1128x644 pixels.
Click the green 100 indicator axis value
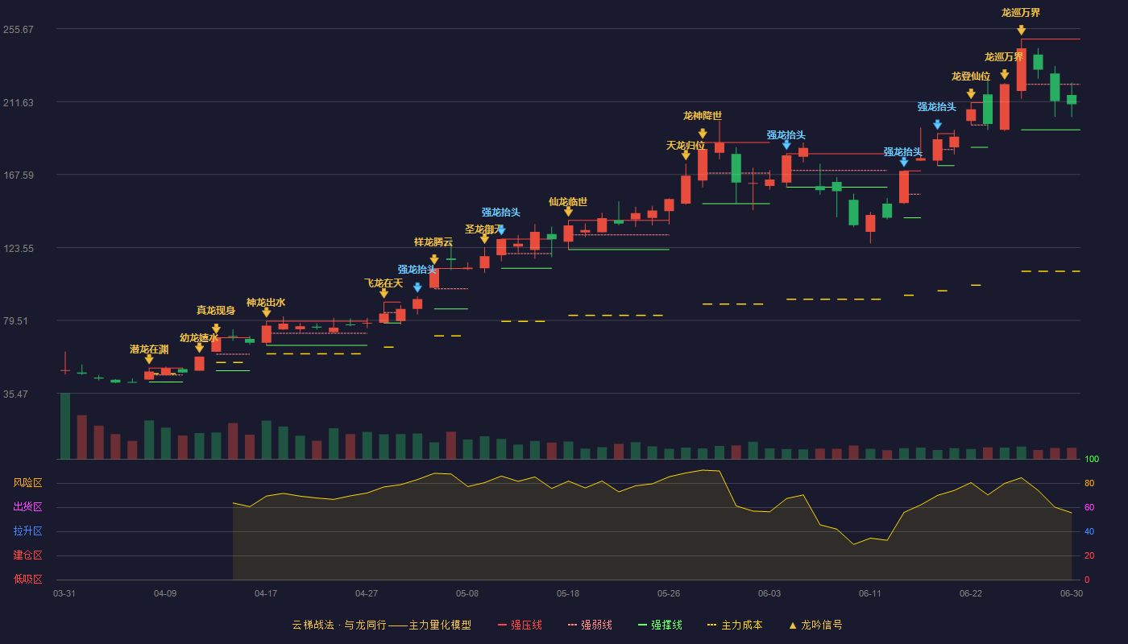(x=1092, y=460)
